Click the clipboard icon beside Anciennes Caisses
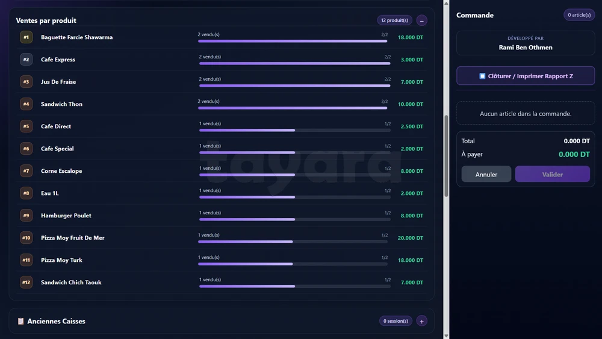Image resolution: width=602 pixels, height=339 pixels. tap(20, 321)
